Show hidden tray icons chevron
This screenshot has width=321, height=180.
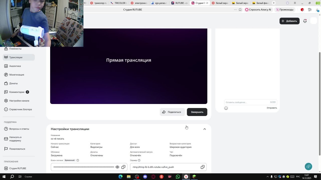point(267,177)
